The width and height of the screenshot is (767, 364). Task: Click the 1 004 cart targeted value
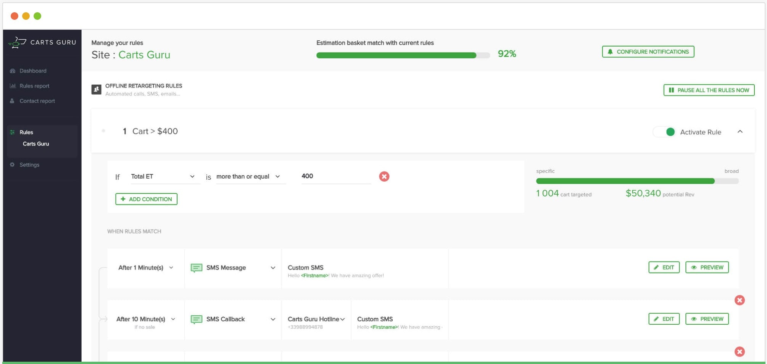click(x=547, y=193)
